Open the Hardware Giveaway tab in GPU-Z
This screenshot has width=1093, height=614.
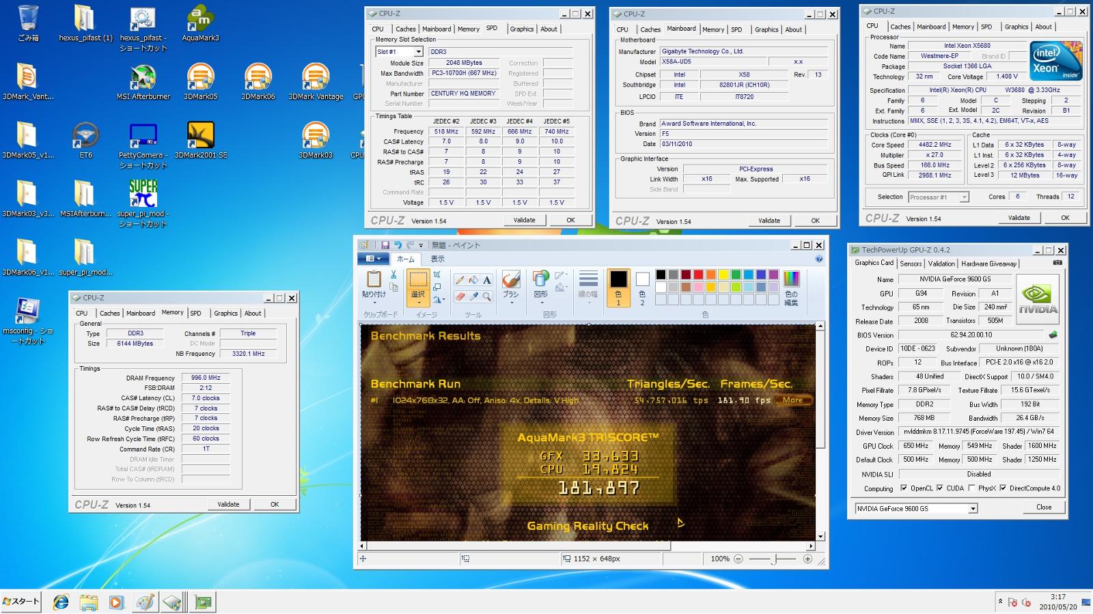(x=988, y=264)
